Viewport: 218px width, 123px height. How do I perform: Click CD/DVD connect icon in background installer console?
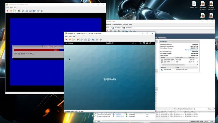click(34, 11)
